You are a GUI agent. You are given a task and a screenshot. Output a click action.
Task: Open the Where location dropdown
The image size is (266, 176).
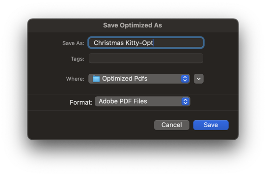(x=139, y=79)
